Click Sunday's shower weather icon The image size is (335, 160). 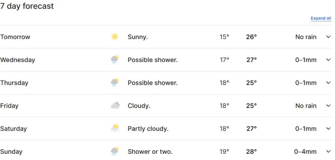(x=115, y=151)
